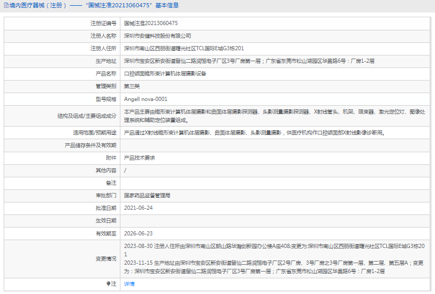
Task: Open the 详情 link in the 注 row
Action: 129,284
